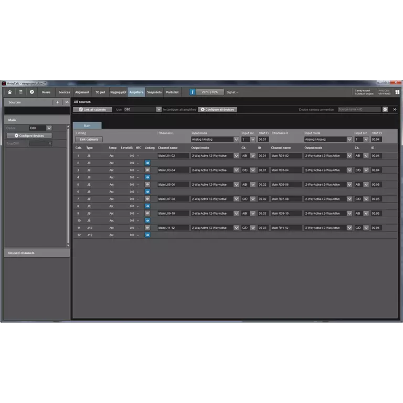Click the Main panel scrollbar down arrow

click(68, 246)
